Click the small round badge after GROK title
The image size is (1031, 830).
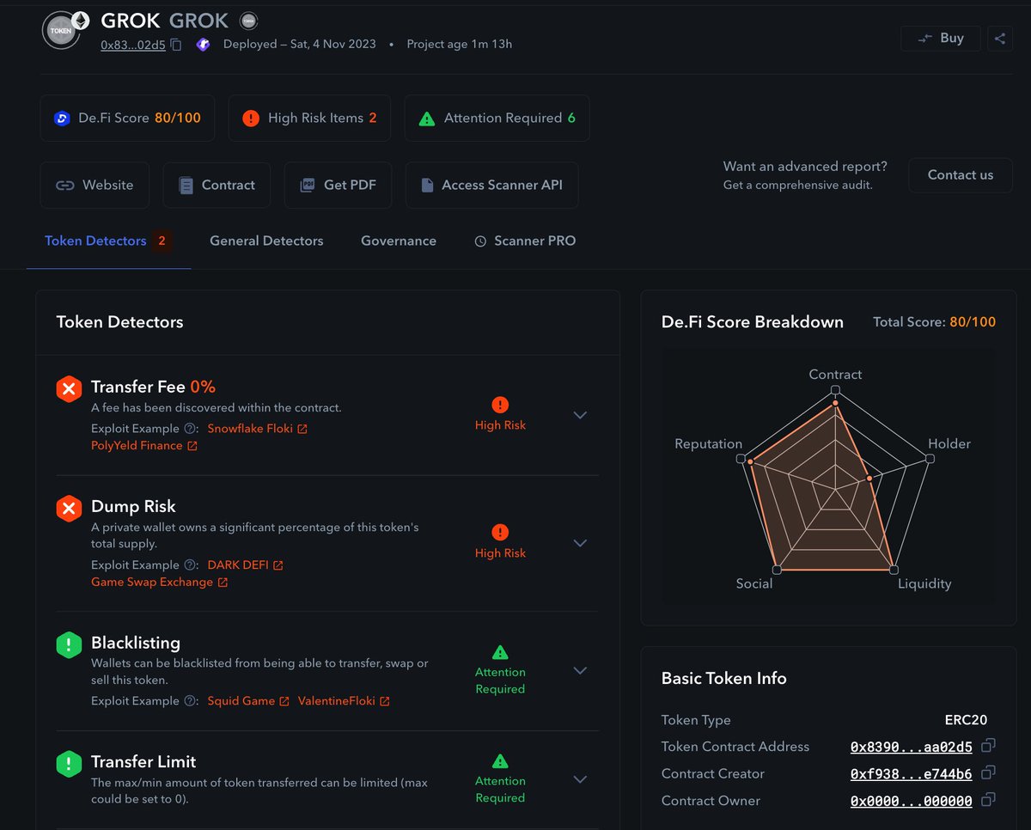click(x=248, y=21)
